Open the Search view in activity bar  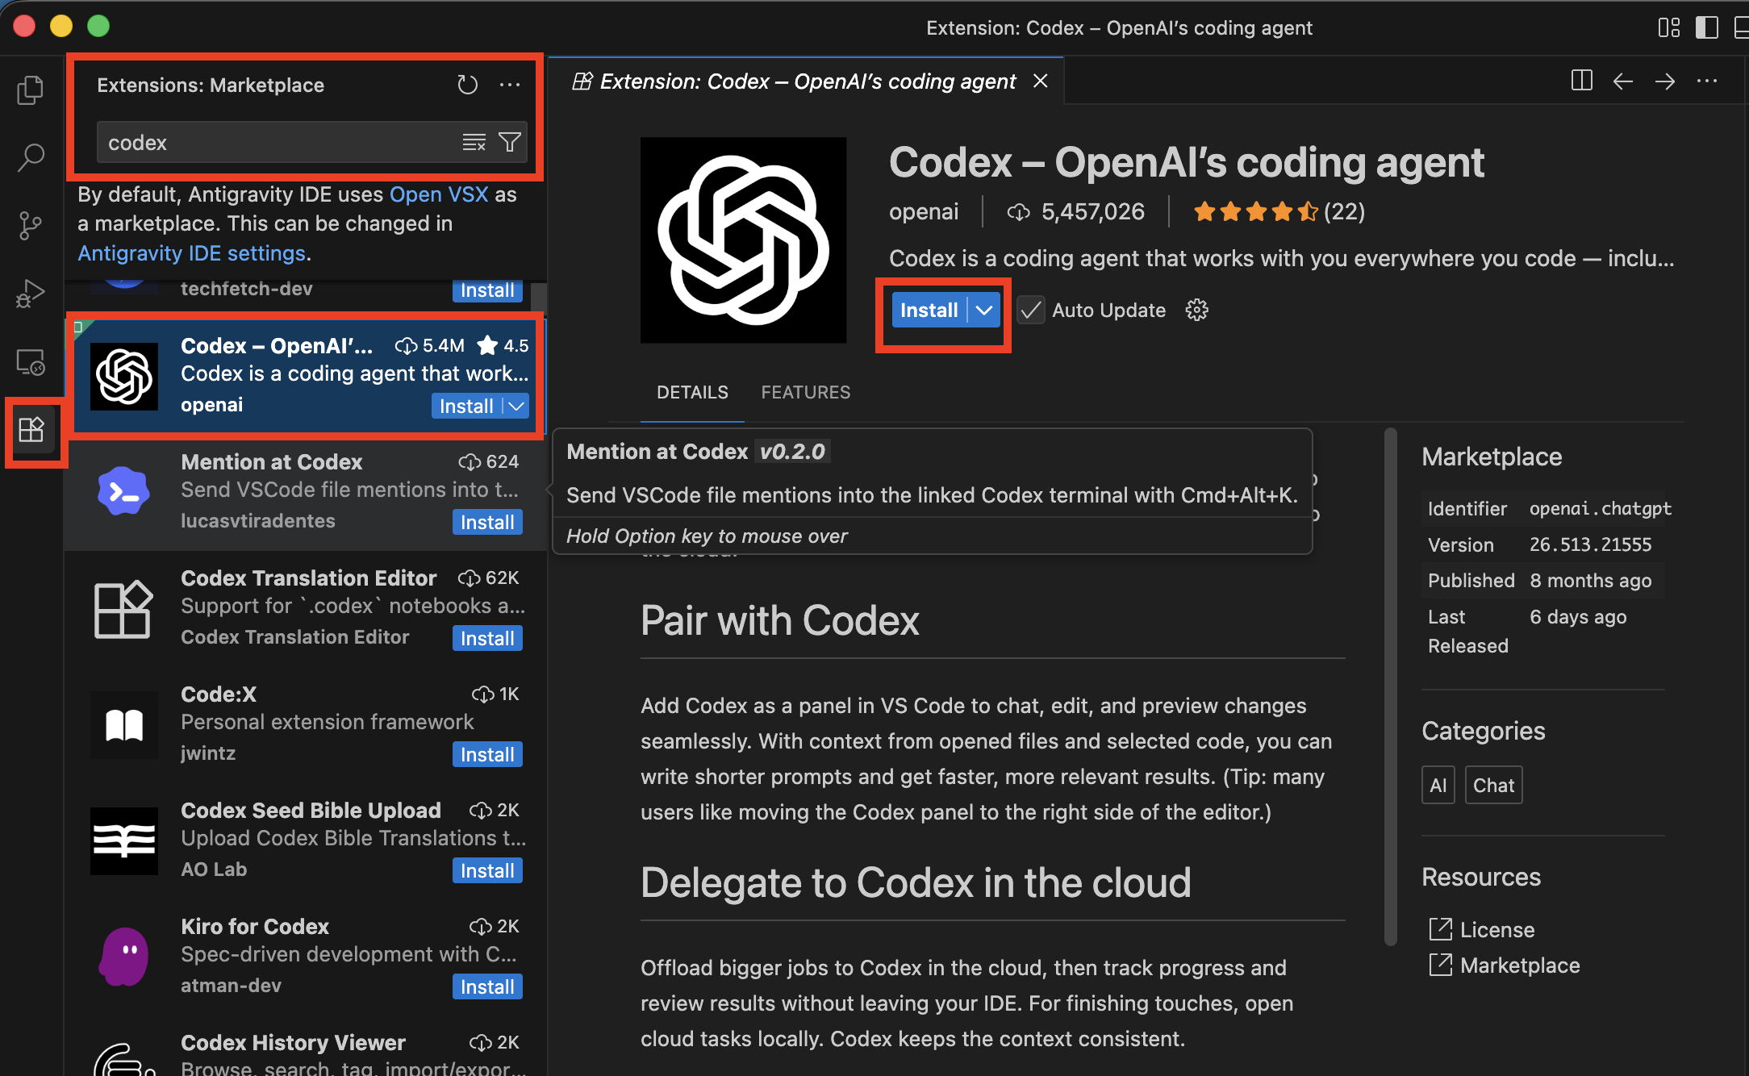31,157
